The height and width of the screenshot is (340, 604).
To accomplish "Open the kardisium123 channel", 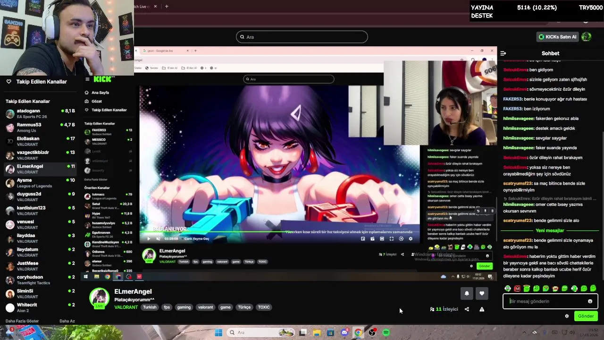I will 40,211.
